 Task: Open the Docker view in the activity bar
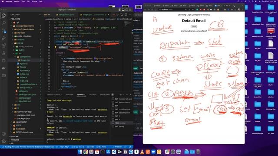point(4,68)
